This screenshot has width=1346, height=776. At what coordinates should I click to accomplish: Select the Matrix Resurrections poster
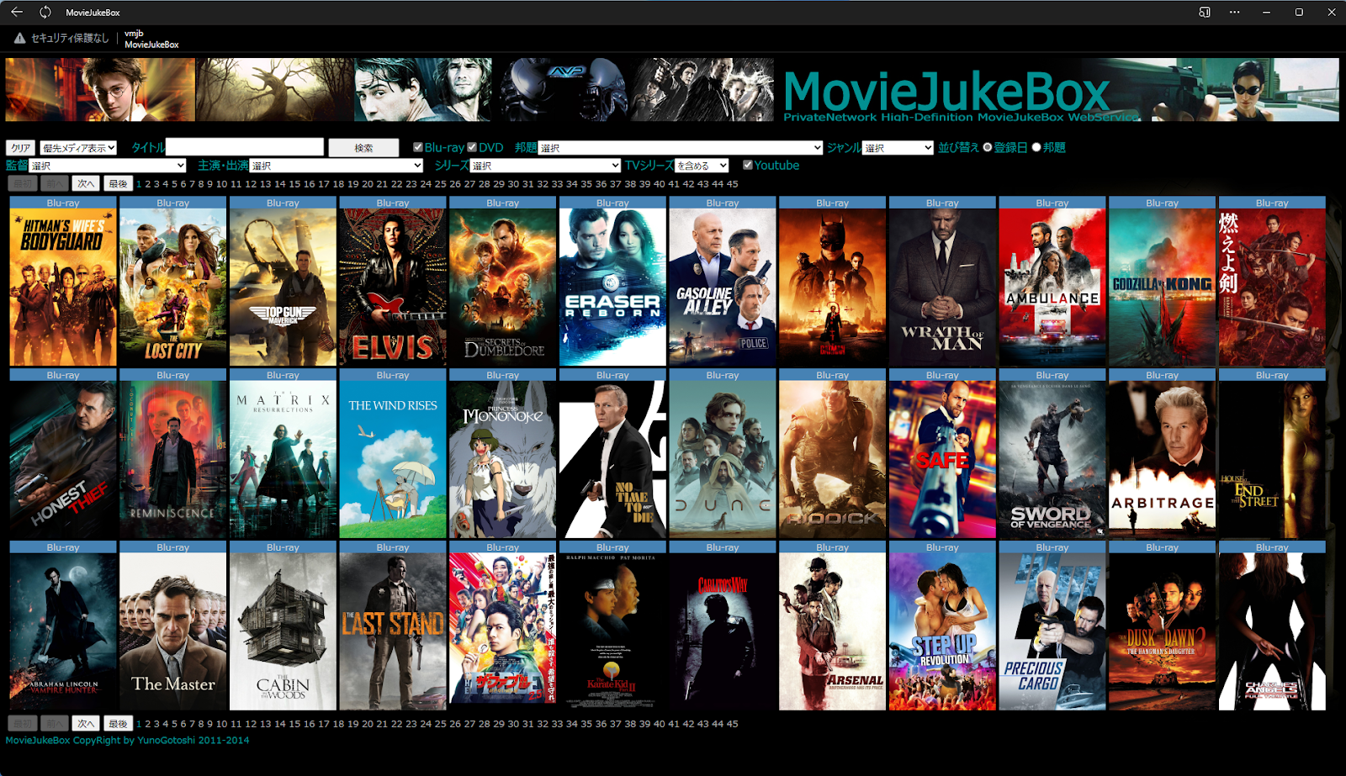click(x=283, y=459)
